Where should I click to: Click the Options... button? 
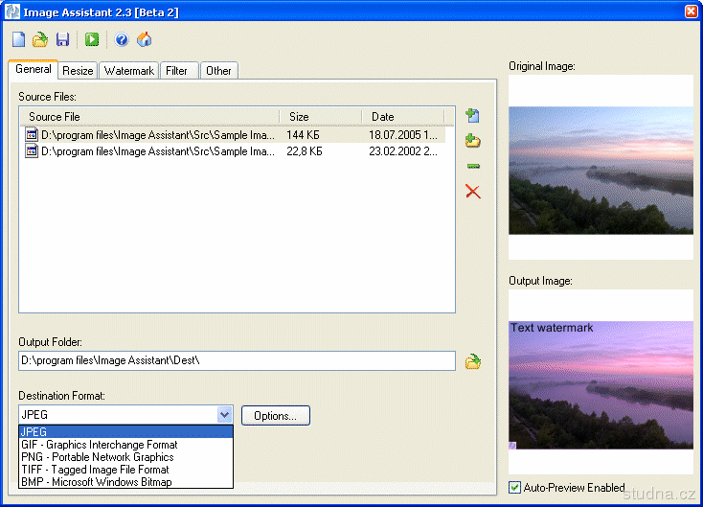coord(275,415)
